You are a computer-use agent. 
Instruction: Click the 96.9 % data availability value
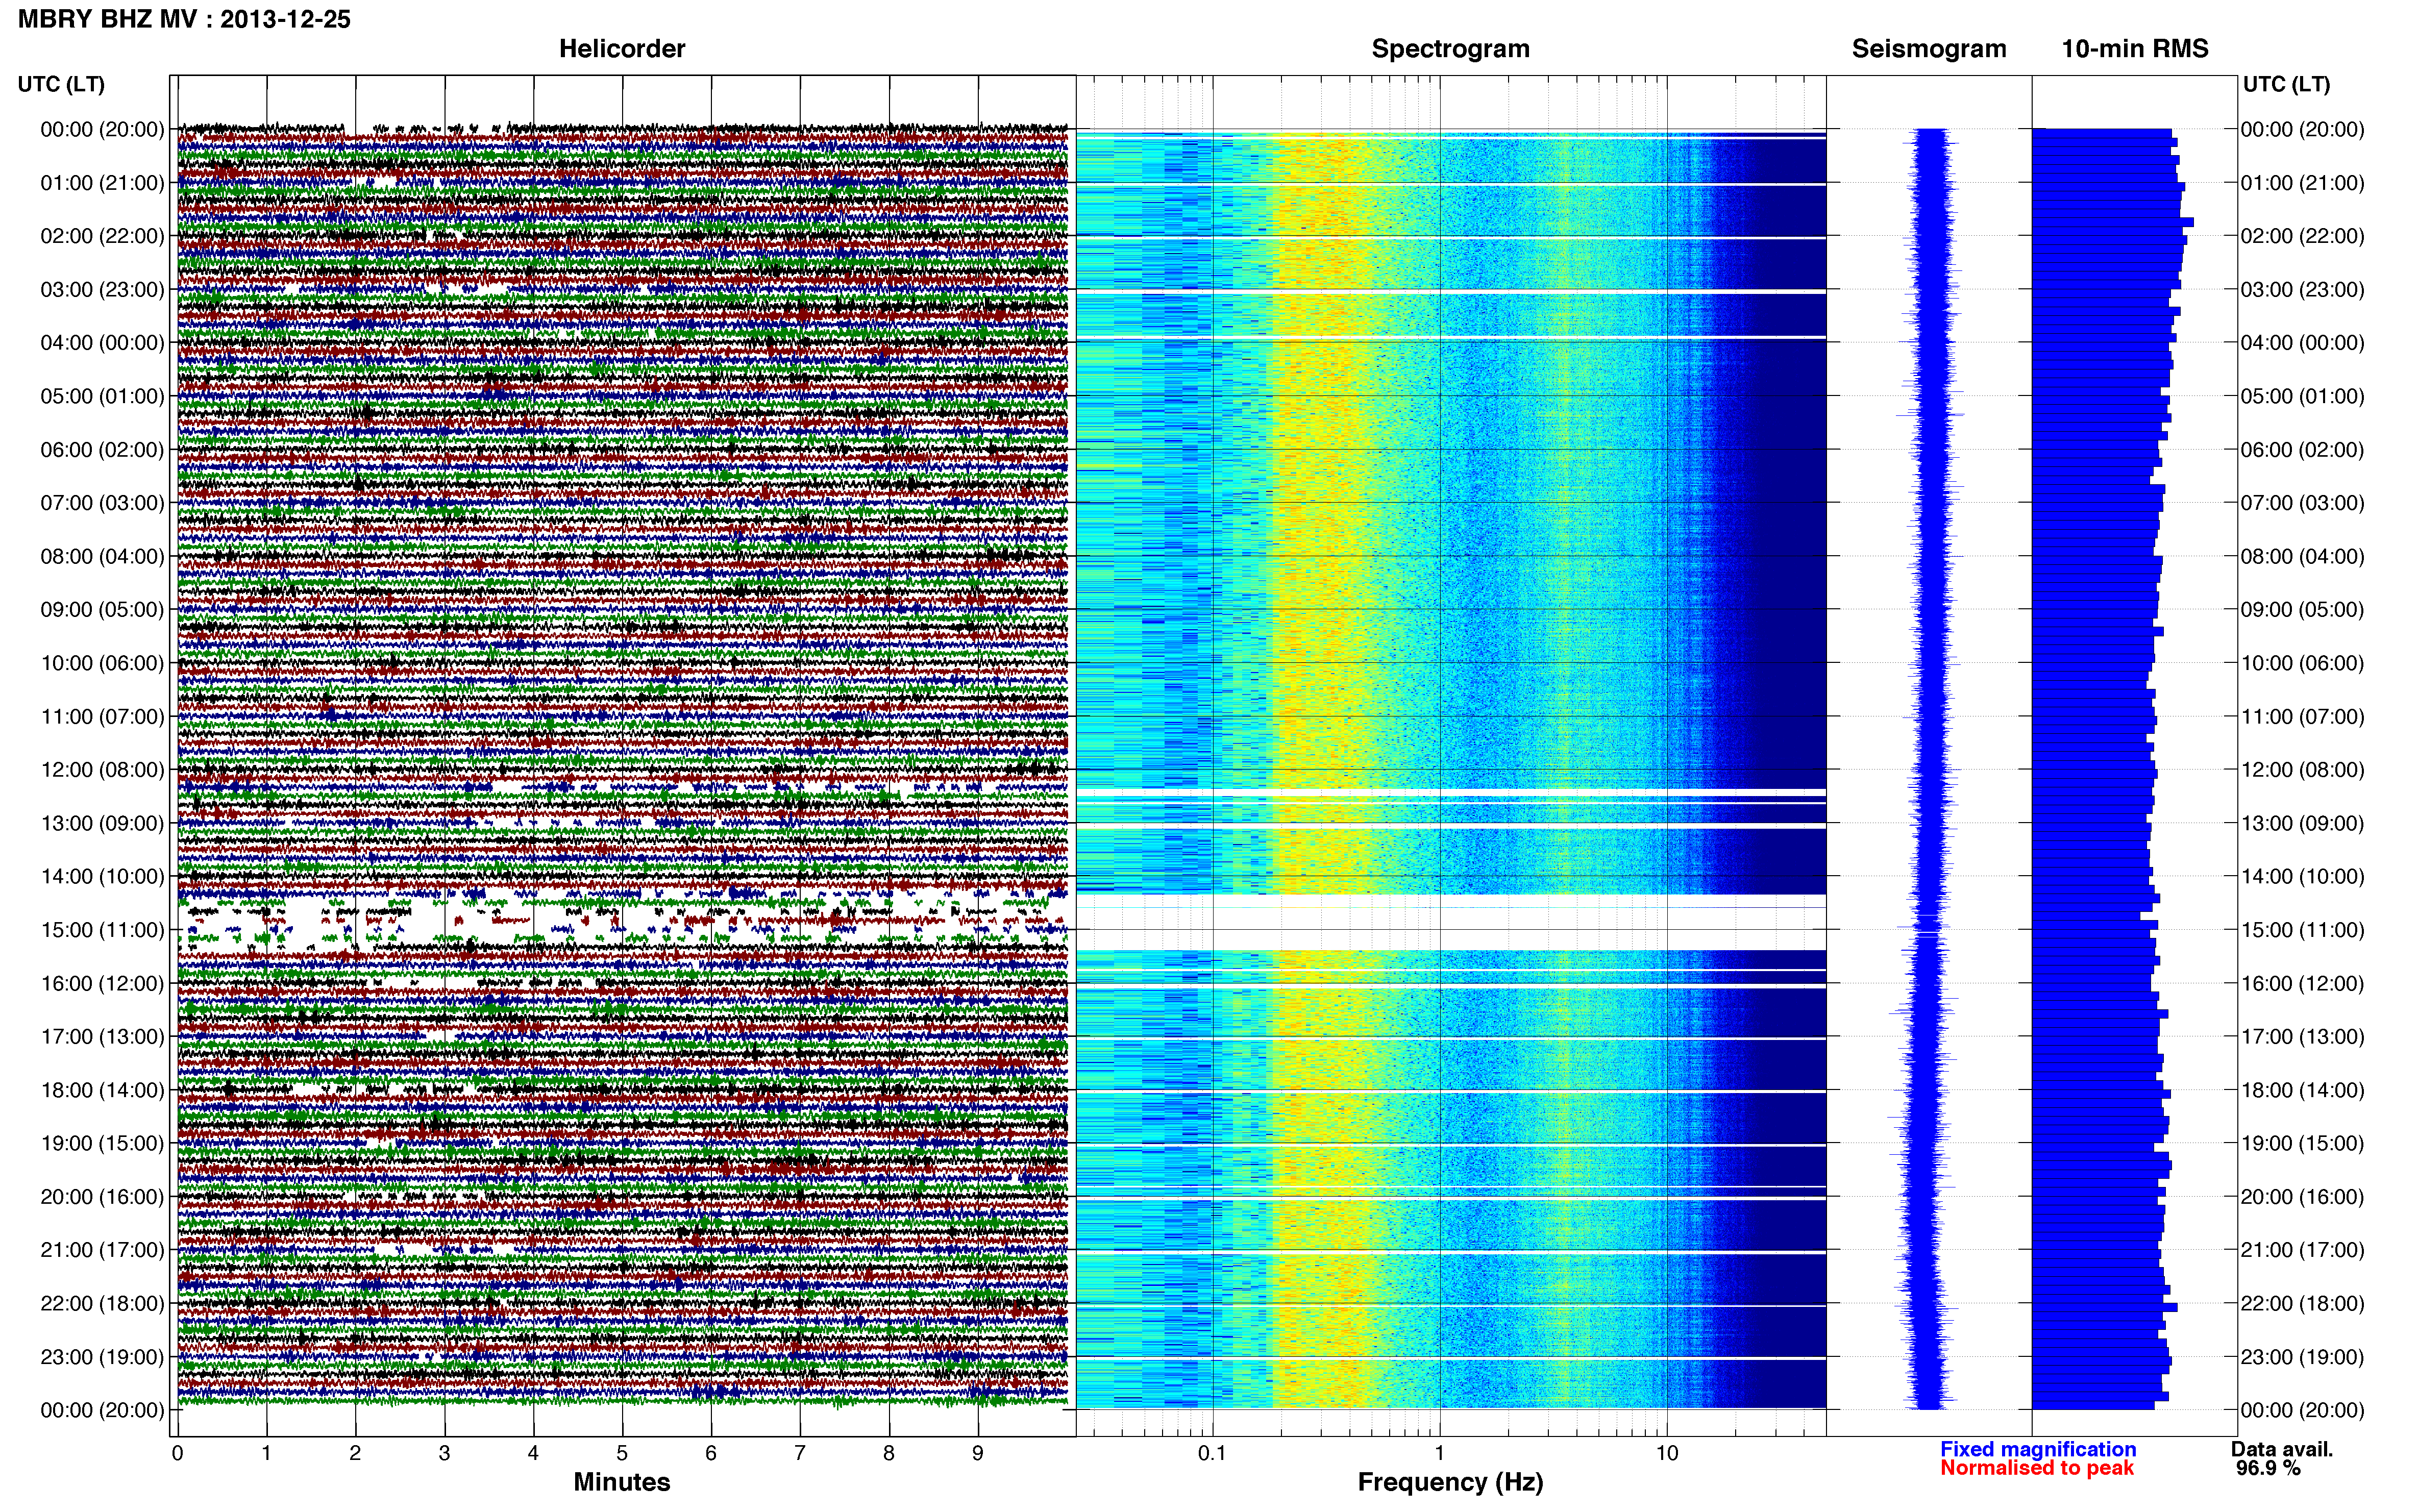(x=2268, y=1468)
